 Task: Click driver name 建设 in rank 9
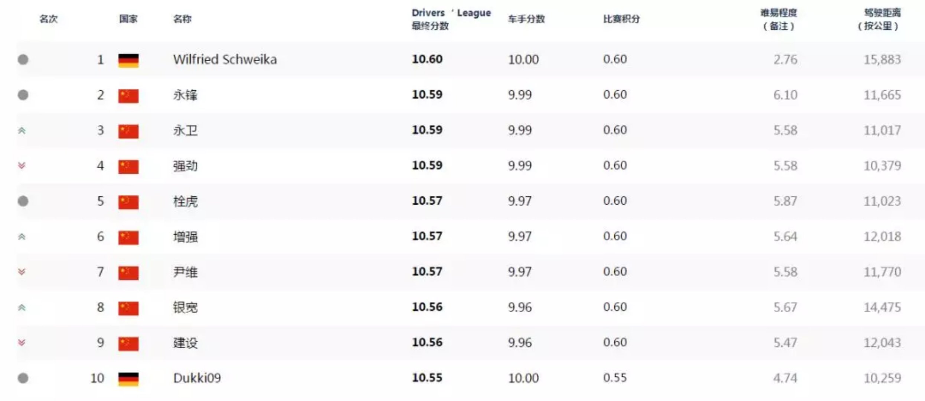[x=185, y=342]
